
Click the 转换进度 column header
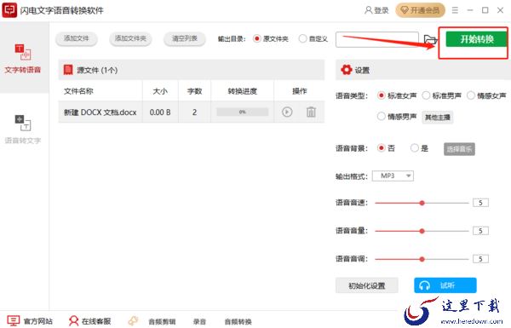pyautogui.click(x=243, y=91)
